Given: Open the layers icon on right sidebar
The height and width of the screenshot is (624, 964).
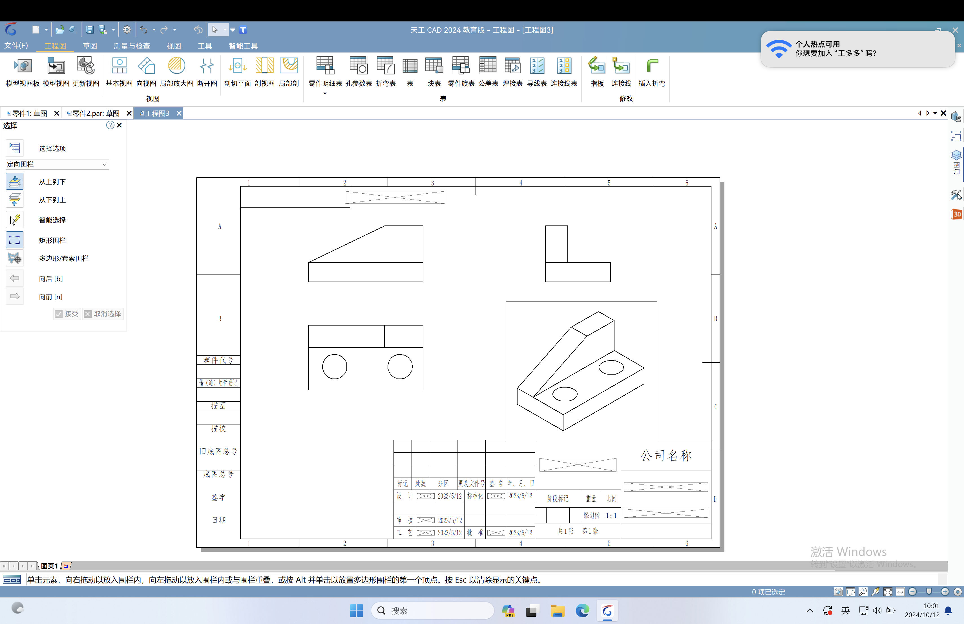Looking at the screenshot, I should coord(956,155).
